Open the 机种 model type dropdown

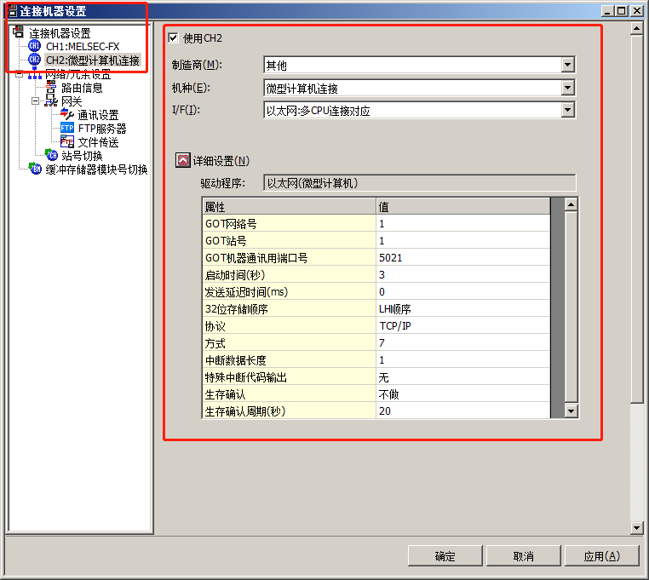568,88
